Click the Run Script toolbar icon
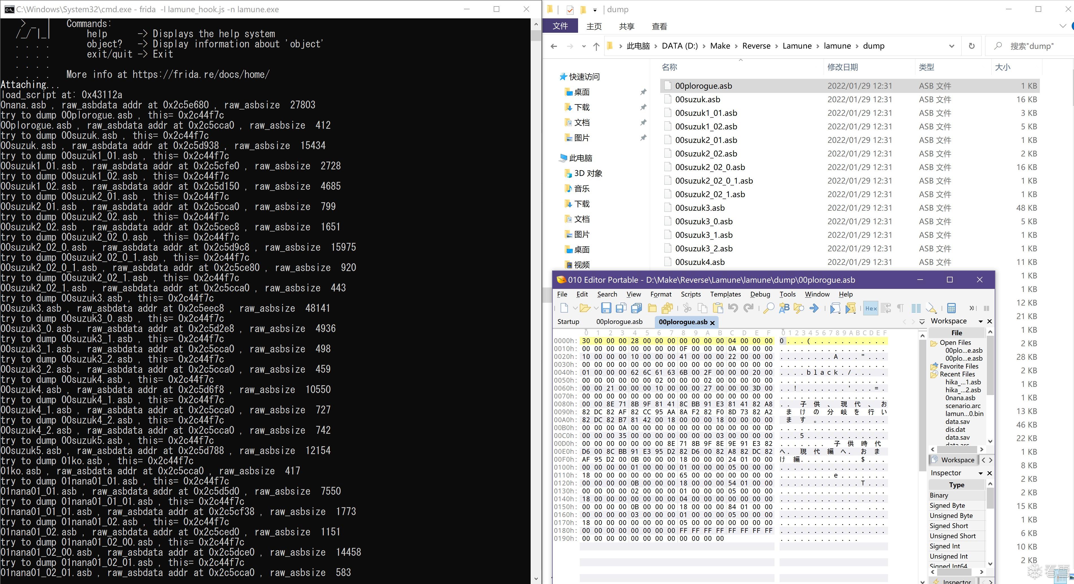Viewport: 1074px width, 584px height. click(835, 308)
